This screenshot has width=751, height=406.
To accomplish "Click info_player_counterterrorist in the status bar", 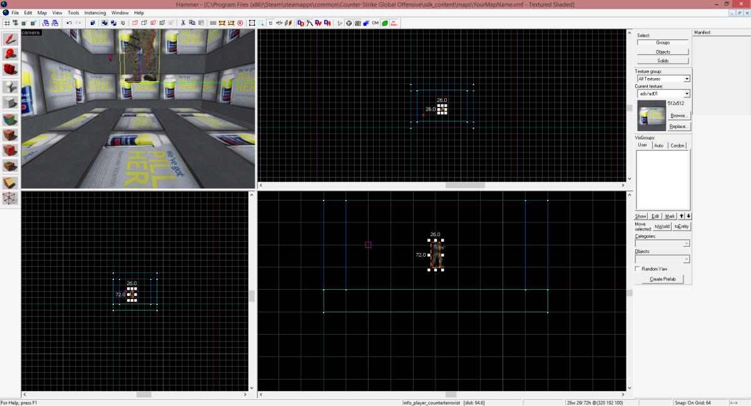I will (431, 403).
